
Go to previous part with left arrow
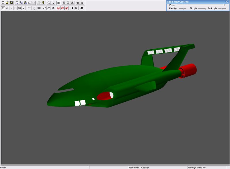click(x=72, y=8)
